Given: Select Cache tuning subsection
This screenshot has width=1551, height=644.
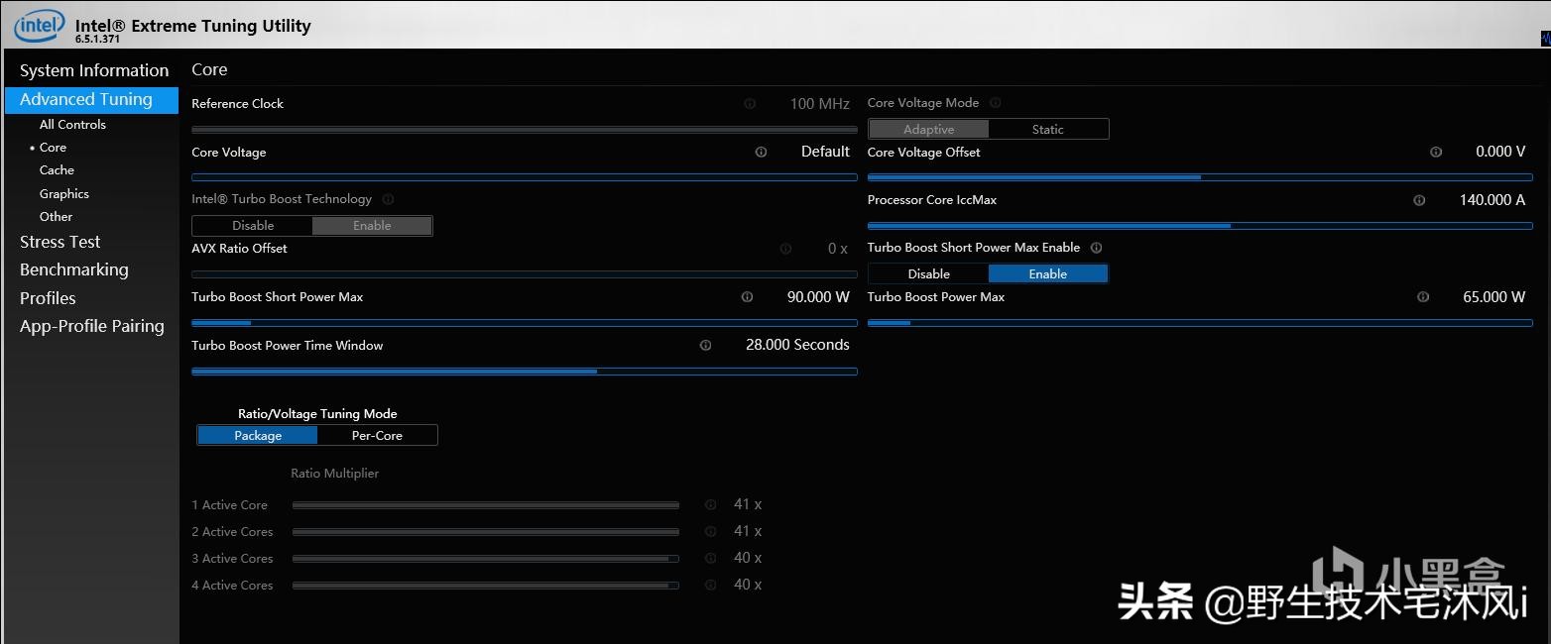Looking at the screenshot, I should click(57, 170).
